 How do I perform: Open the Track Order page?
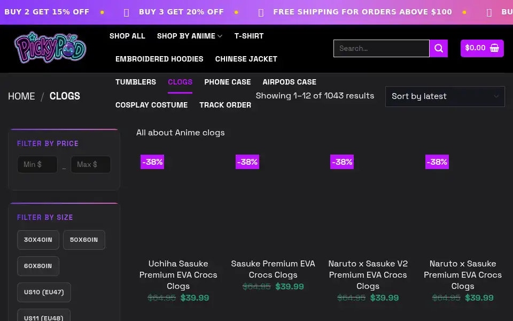pyautogui.click(x=226, y=105)
